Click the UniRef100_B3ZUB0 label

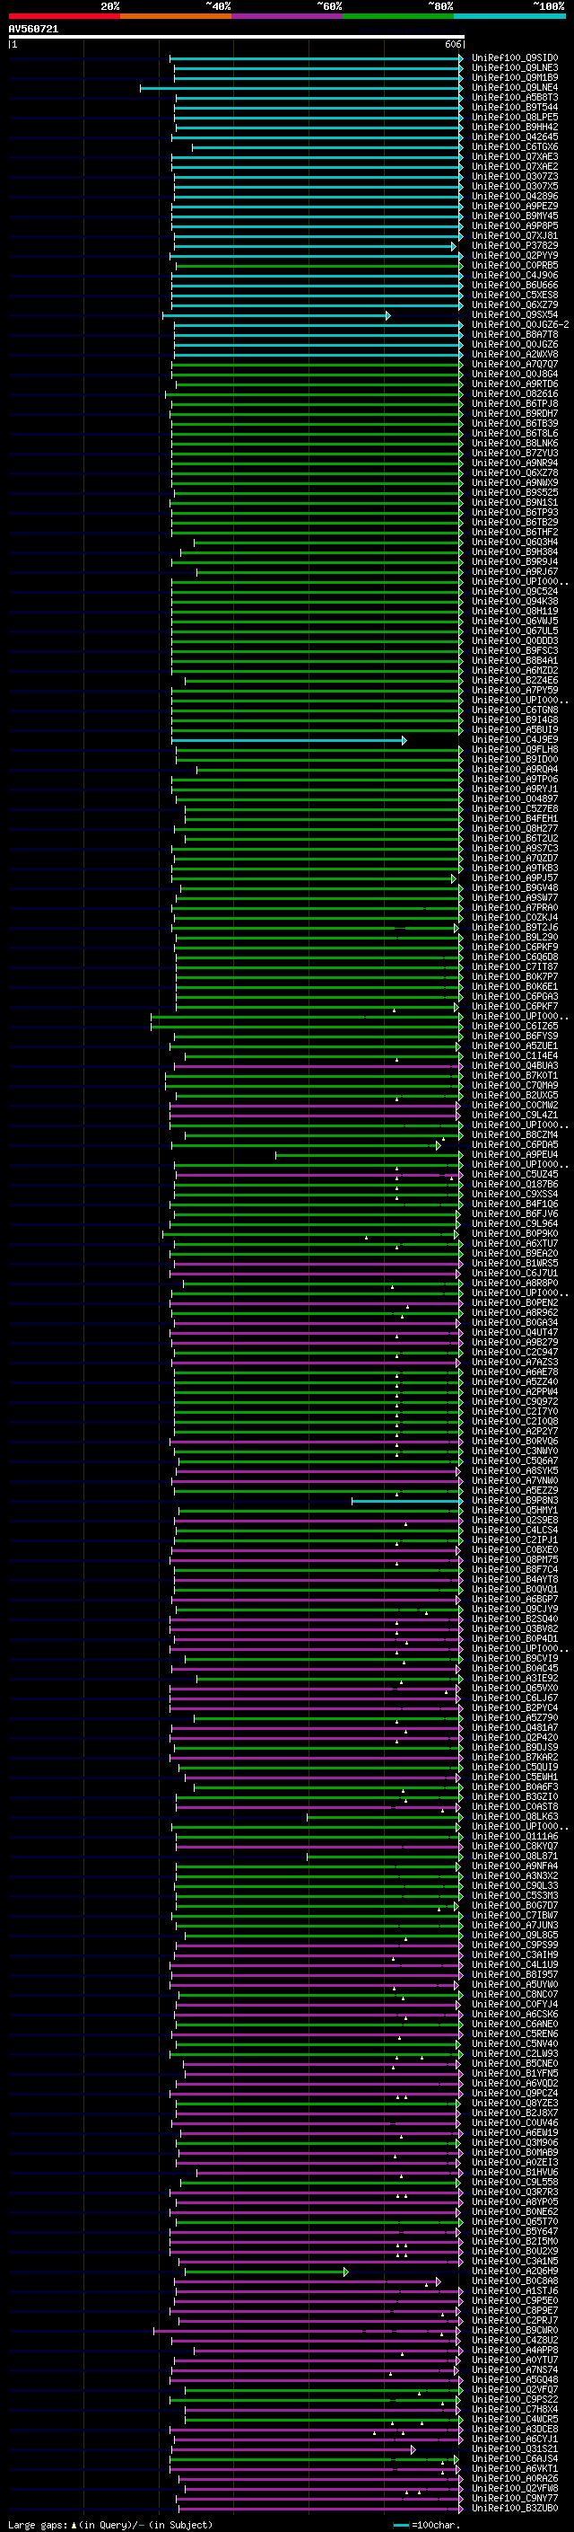click(514, 2508)
